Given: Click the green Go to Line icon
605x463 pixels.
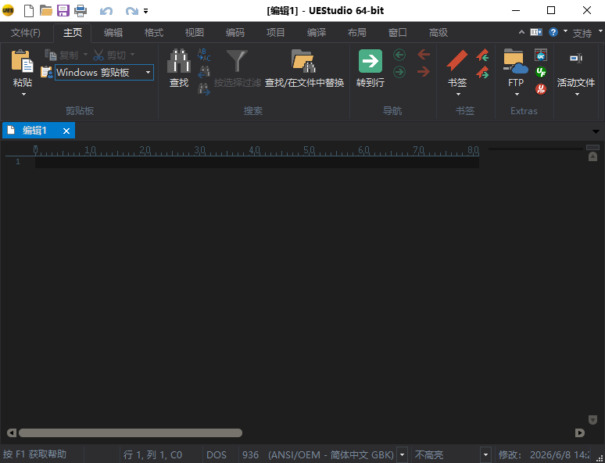Looking at the screenshot, I should point(371,61).
